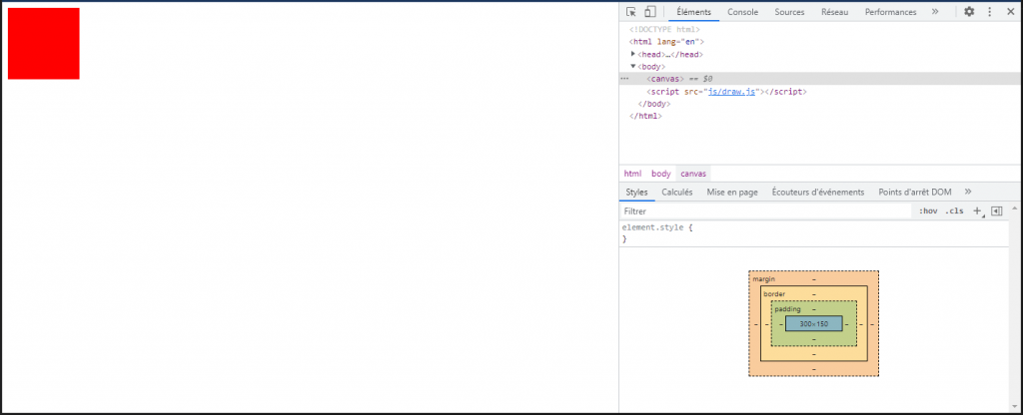Show more DevTools tabs chevron
The width and height of the screenshot is (1023, 415).
pos(935,12)
